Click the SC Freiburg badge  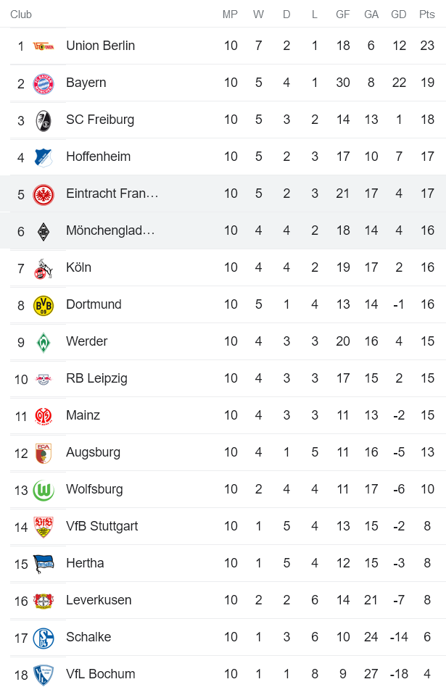(42, 119)
